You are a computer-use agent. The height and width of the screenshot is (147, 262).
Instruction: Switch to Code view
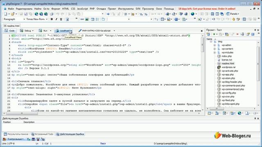(9, 31)
